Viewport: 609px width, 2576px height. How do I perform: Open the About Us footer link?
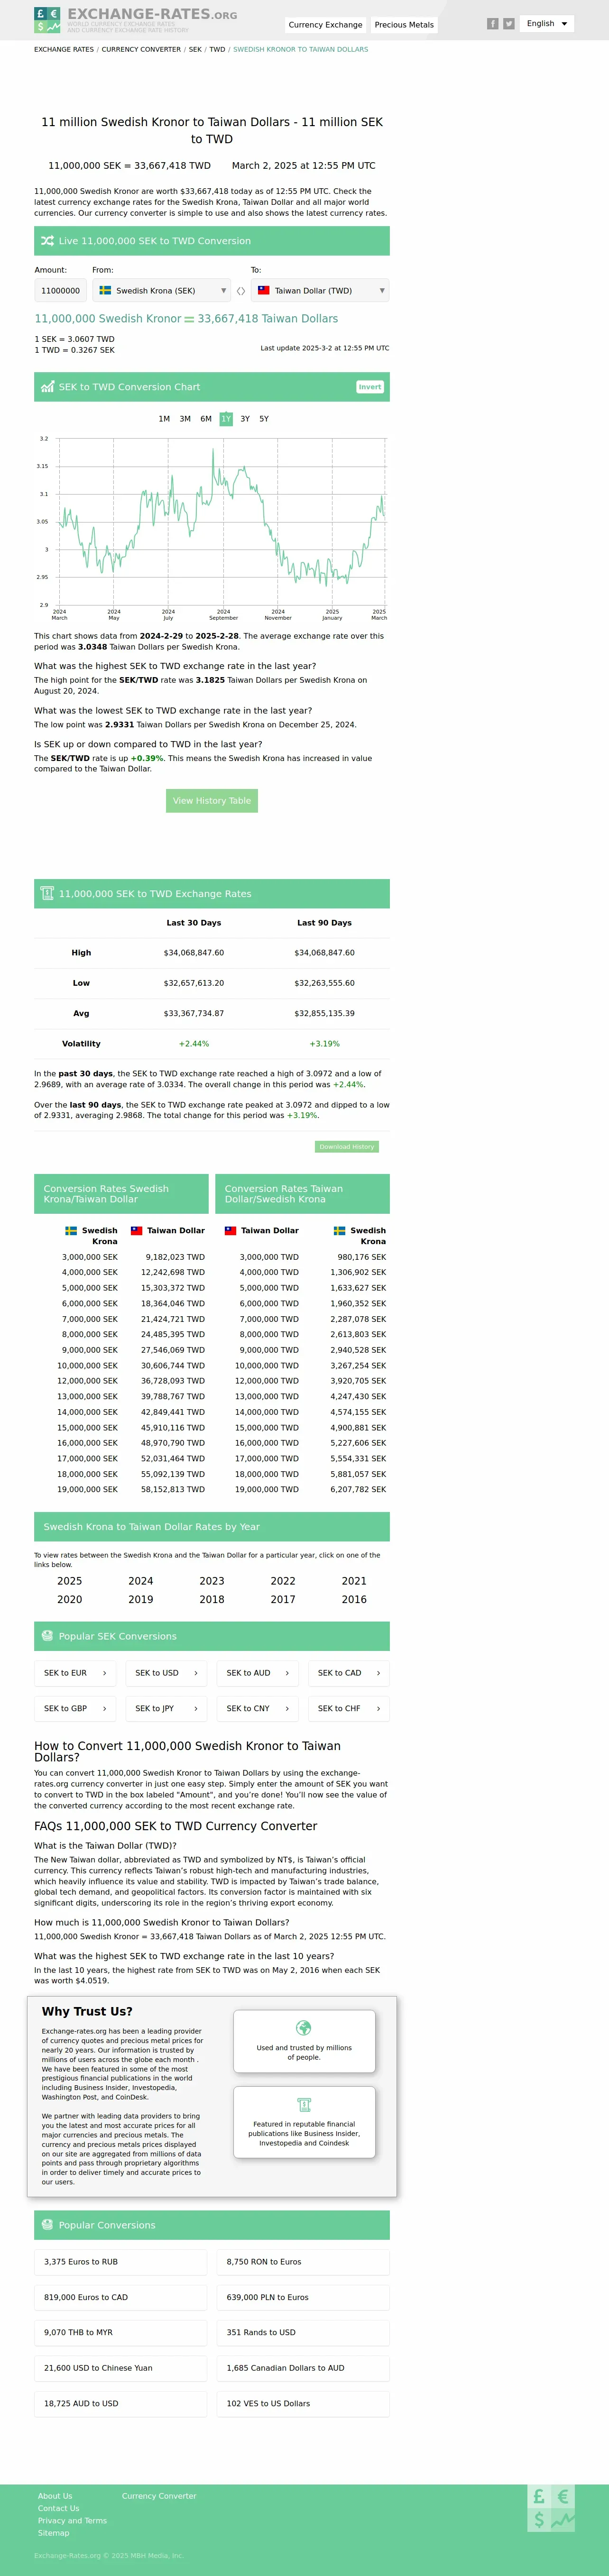pyautogui.click(x=55, y=2496)
